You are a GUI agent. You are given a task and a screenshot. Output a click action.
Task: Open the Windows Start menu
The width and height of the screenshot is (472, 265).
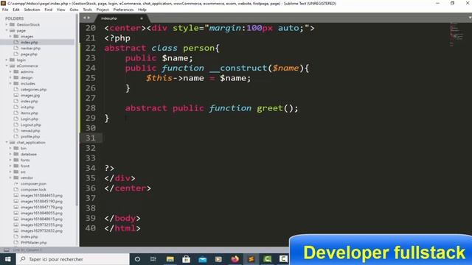pyautogui.click(x=7, y=259)
